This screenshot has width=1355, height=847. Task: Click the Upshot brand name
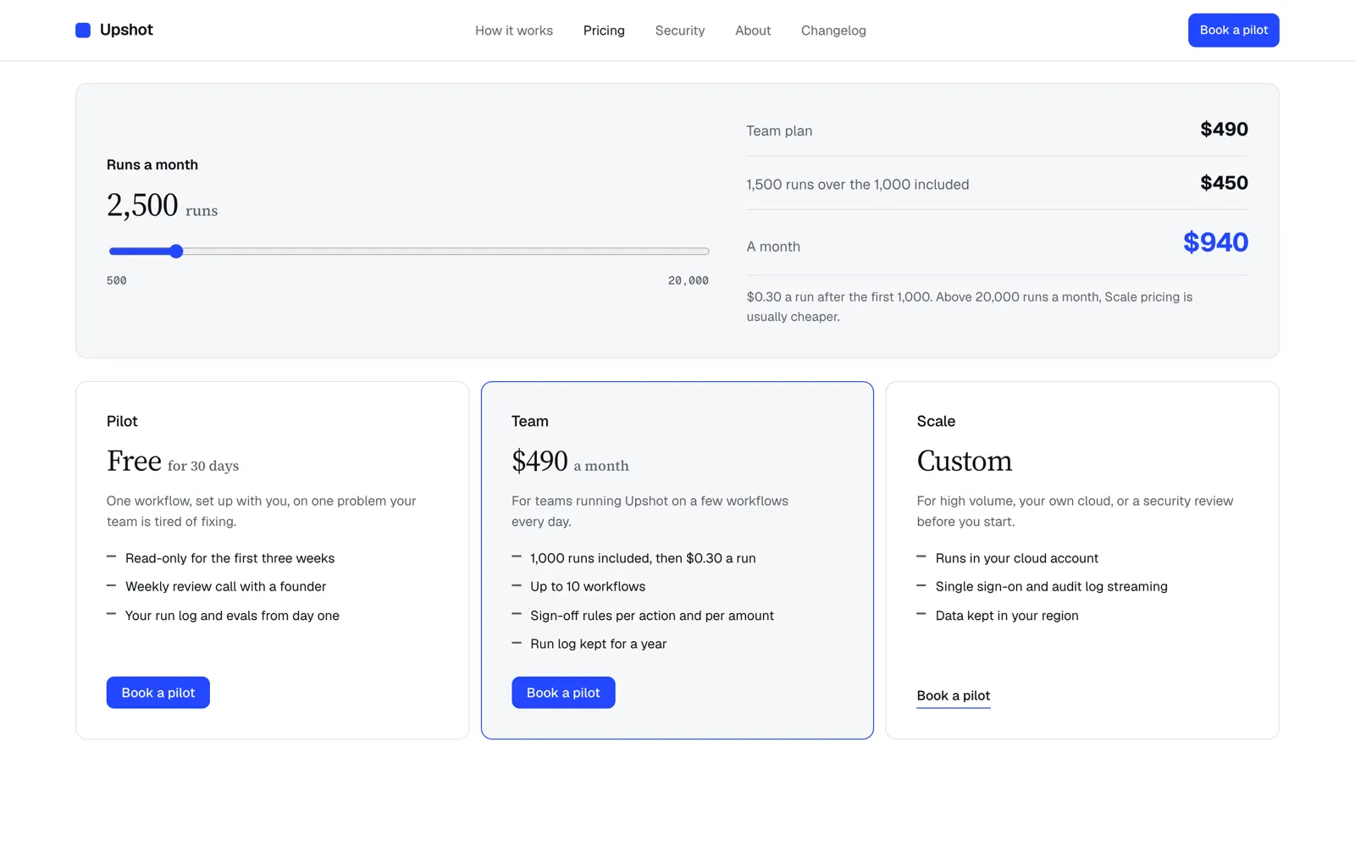126,30
